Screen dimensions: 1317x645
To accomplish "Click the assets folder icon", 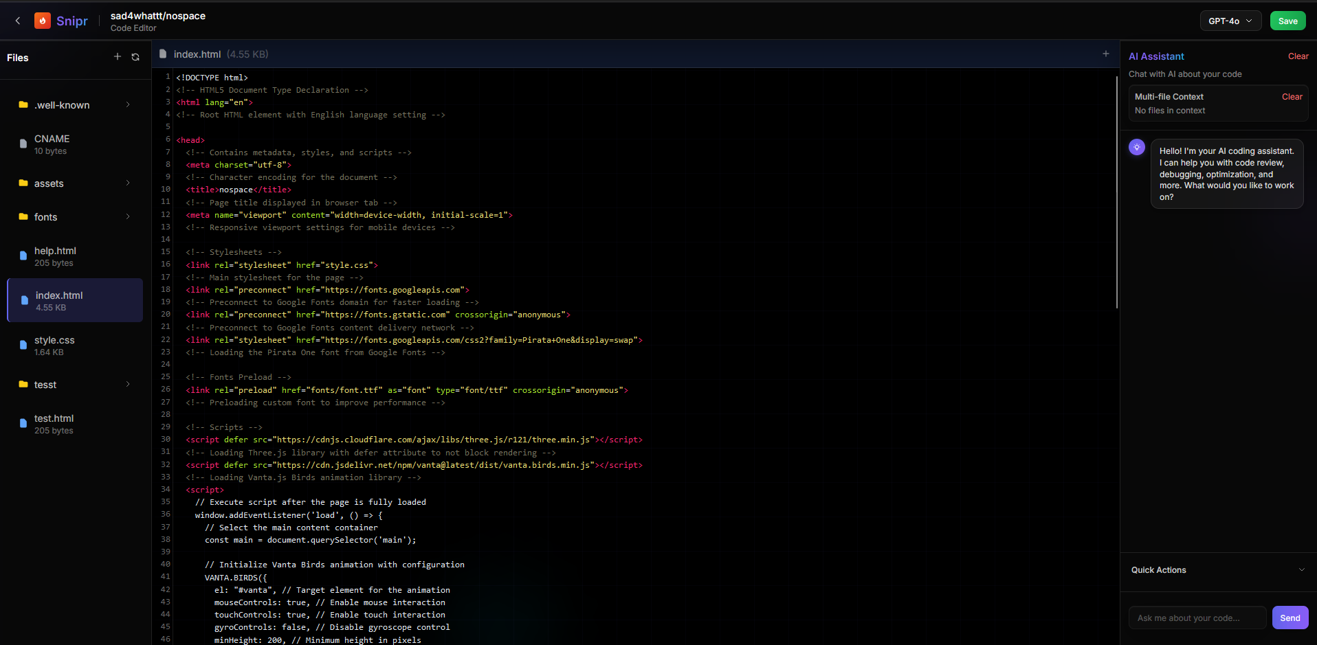I will [23, 183].
